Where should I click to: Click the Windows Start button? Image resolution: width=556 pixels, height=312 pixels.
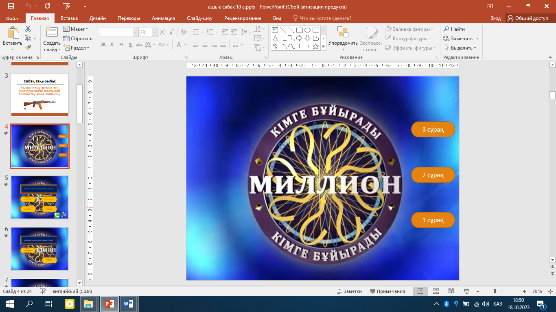point(9,303)
